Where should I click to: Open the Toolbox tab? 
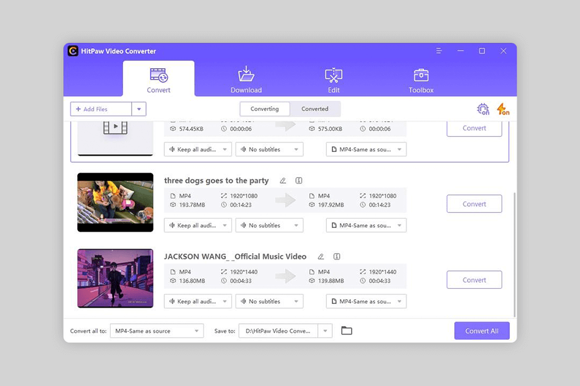(420, 79)
